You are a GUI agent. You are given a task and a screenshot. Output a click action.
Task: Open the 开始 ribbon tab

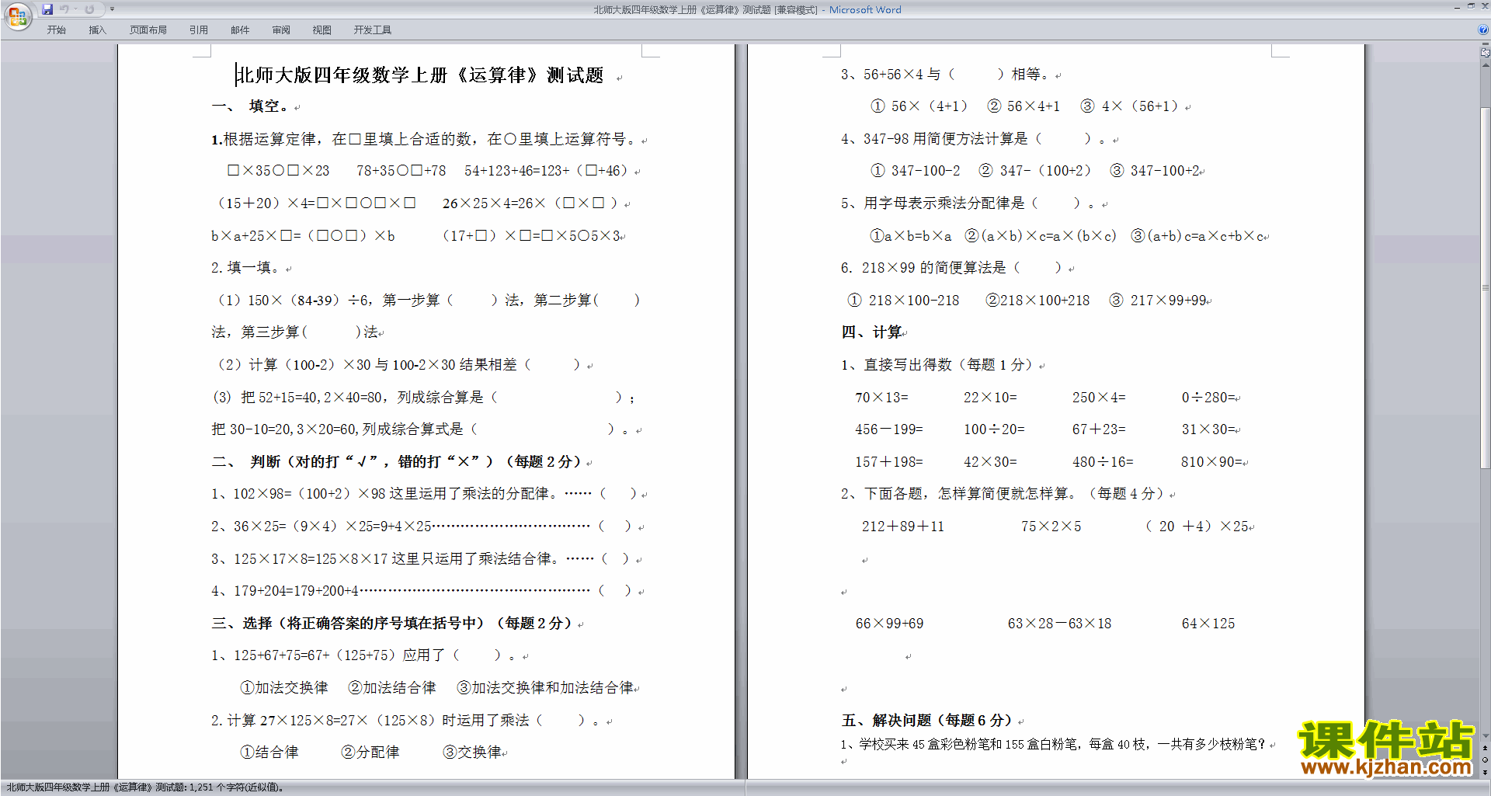click(56, 30)
